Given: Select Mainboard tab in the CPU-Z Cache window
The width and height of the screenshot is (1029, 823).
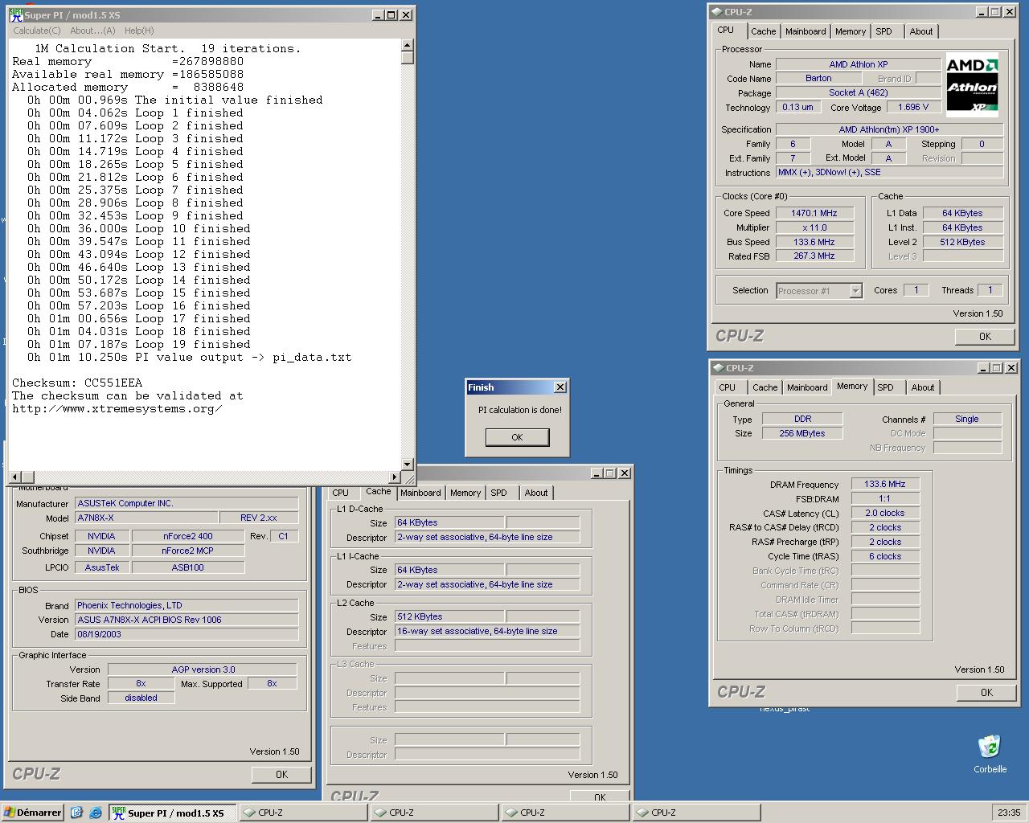Looking at the screenshot, I should [420, 493].
